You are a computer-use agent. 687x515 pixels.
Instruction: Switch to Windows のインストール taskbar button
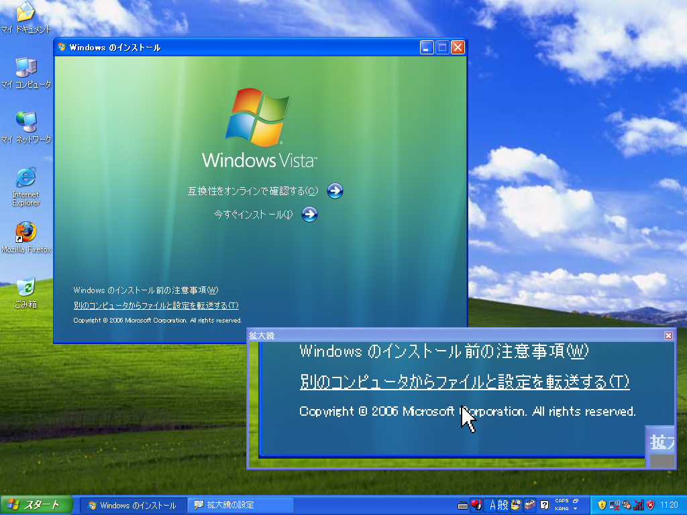[134, 505]
